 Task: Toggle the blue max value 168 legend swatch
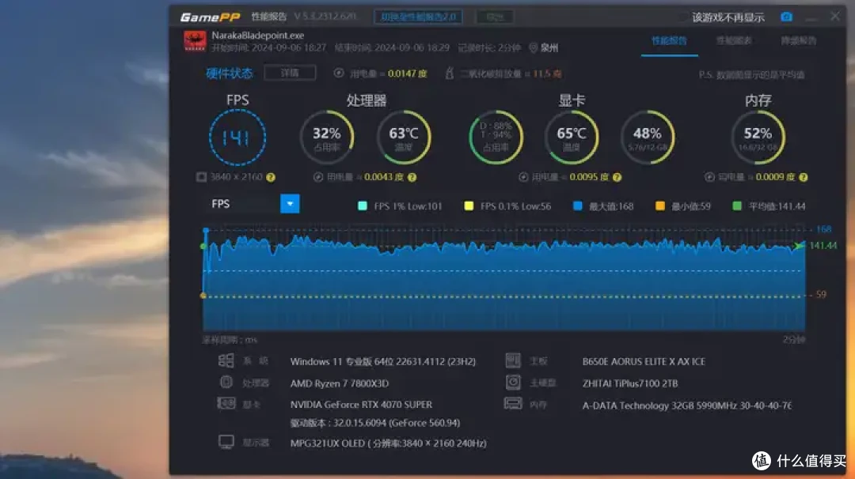(577, 206)
